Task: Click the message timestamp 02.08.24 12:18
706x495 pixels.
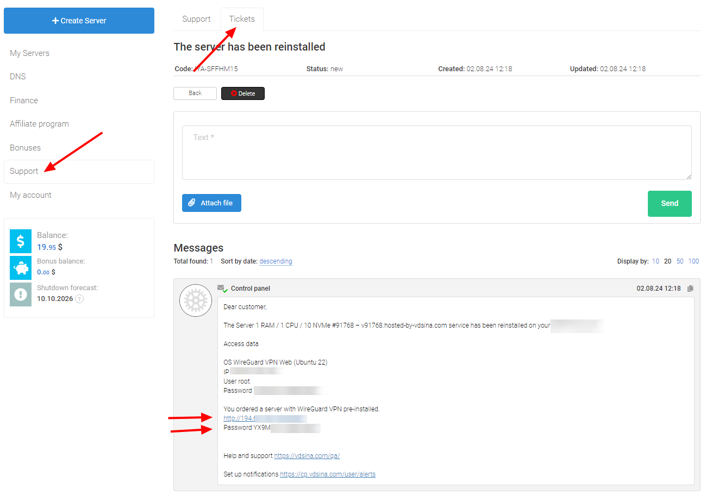Action: (659, 289)
